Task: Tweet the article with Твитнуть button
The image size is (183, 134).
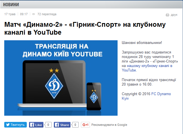Action: pos(16,125)
